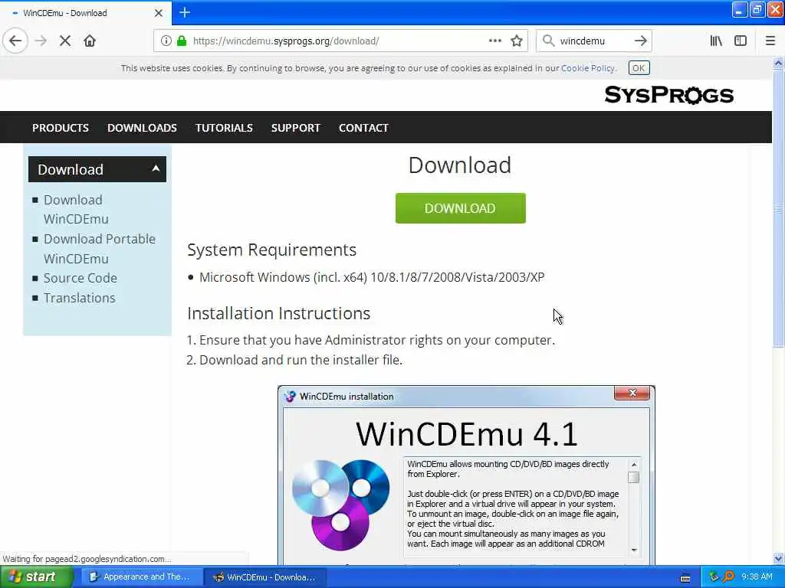Click the green padlock security icon
The width and height of the screenshot is (785, 588).
182,41
